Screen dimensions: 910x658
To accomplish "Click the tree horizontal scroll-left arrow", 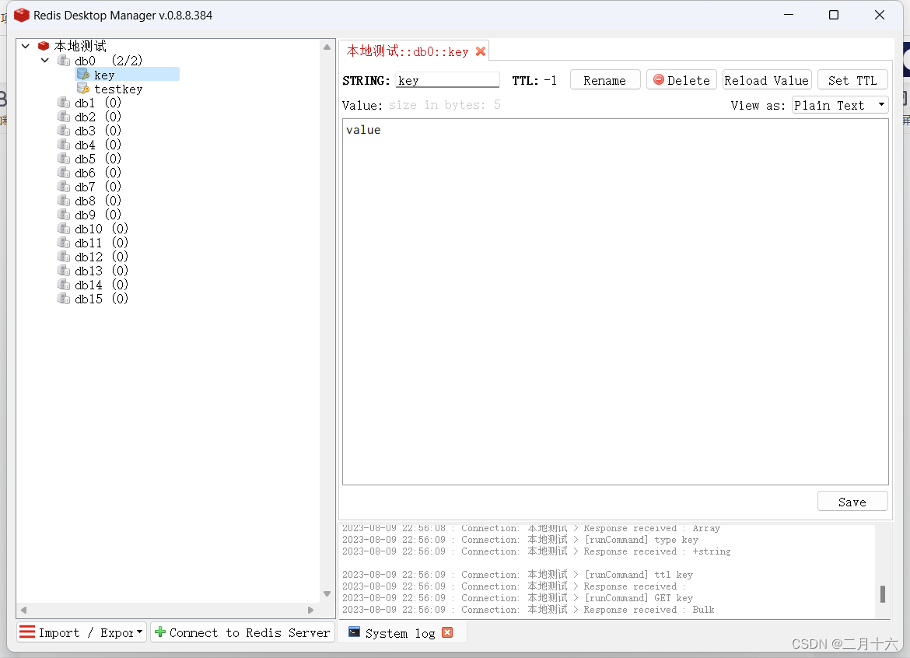I will pyautogui.click(x=24, y=610).
